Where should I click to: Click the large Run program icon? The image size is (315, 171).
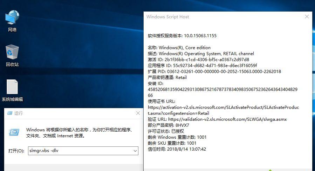(x=14, y=132)
